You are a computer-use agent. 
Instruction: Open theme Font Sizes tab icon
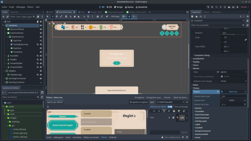pyautogui.click(x=169, y=111)
